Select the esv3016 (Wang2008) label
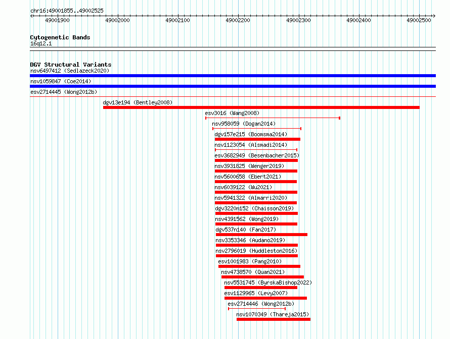The height and width of the screenshot is (339, 450). (232, 113)
